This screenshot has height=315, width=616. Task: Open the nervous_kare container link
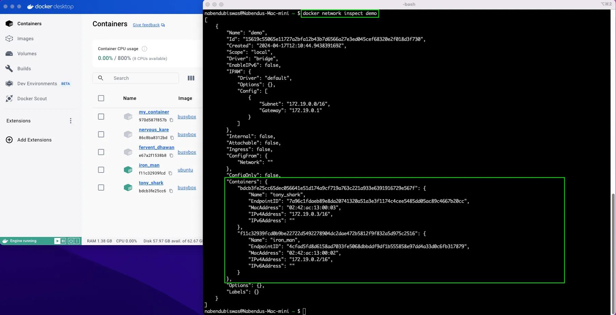click(x=154, y=130)
